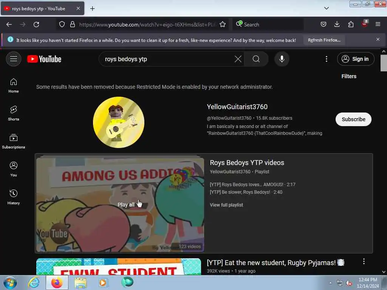Open the Pocket save icon
387x290 pixels.
point(324,25)
